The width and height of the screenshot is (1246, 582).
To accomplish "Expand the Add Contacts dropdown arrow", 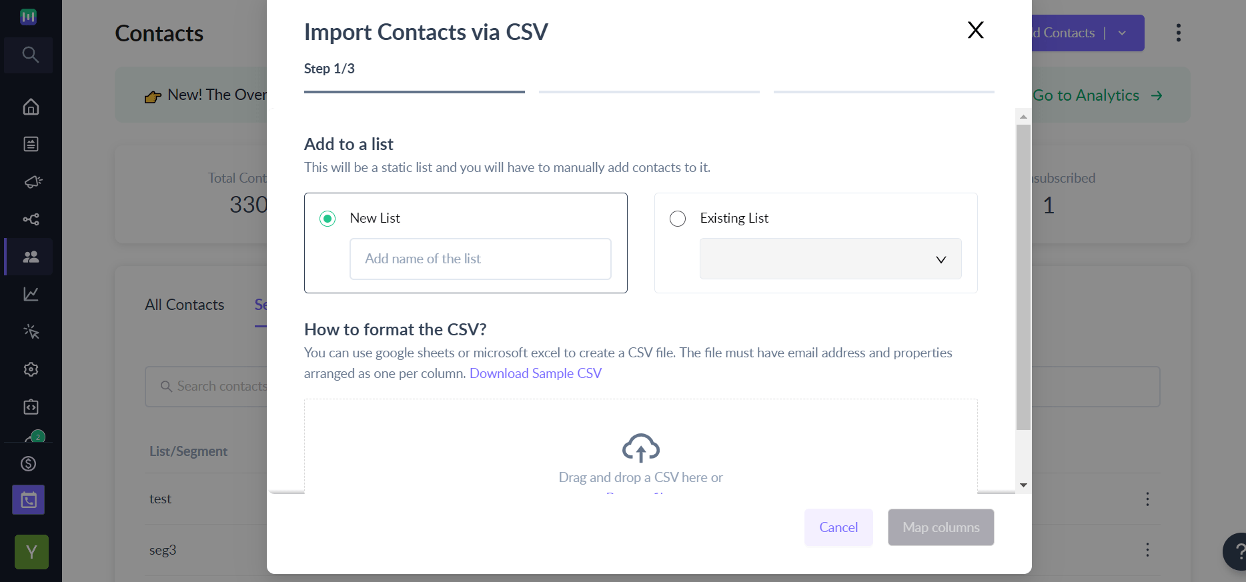I will tap(1122, 33).
